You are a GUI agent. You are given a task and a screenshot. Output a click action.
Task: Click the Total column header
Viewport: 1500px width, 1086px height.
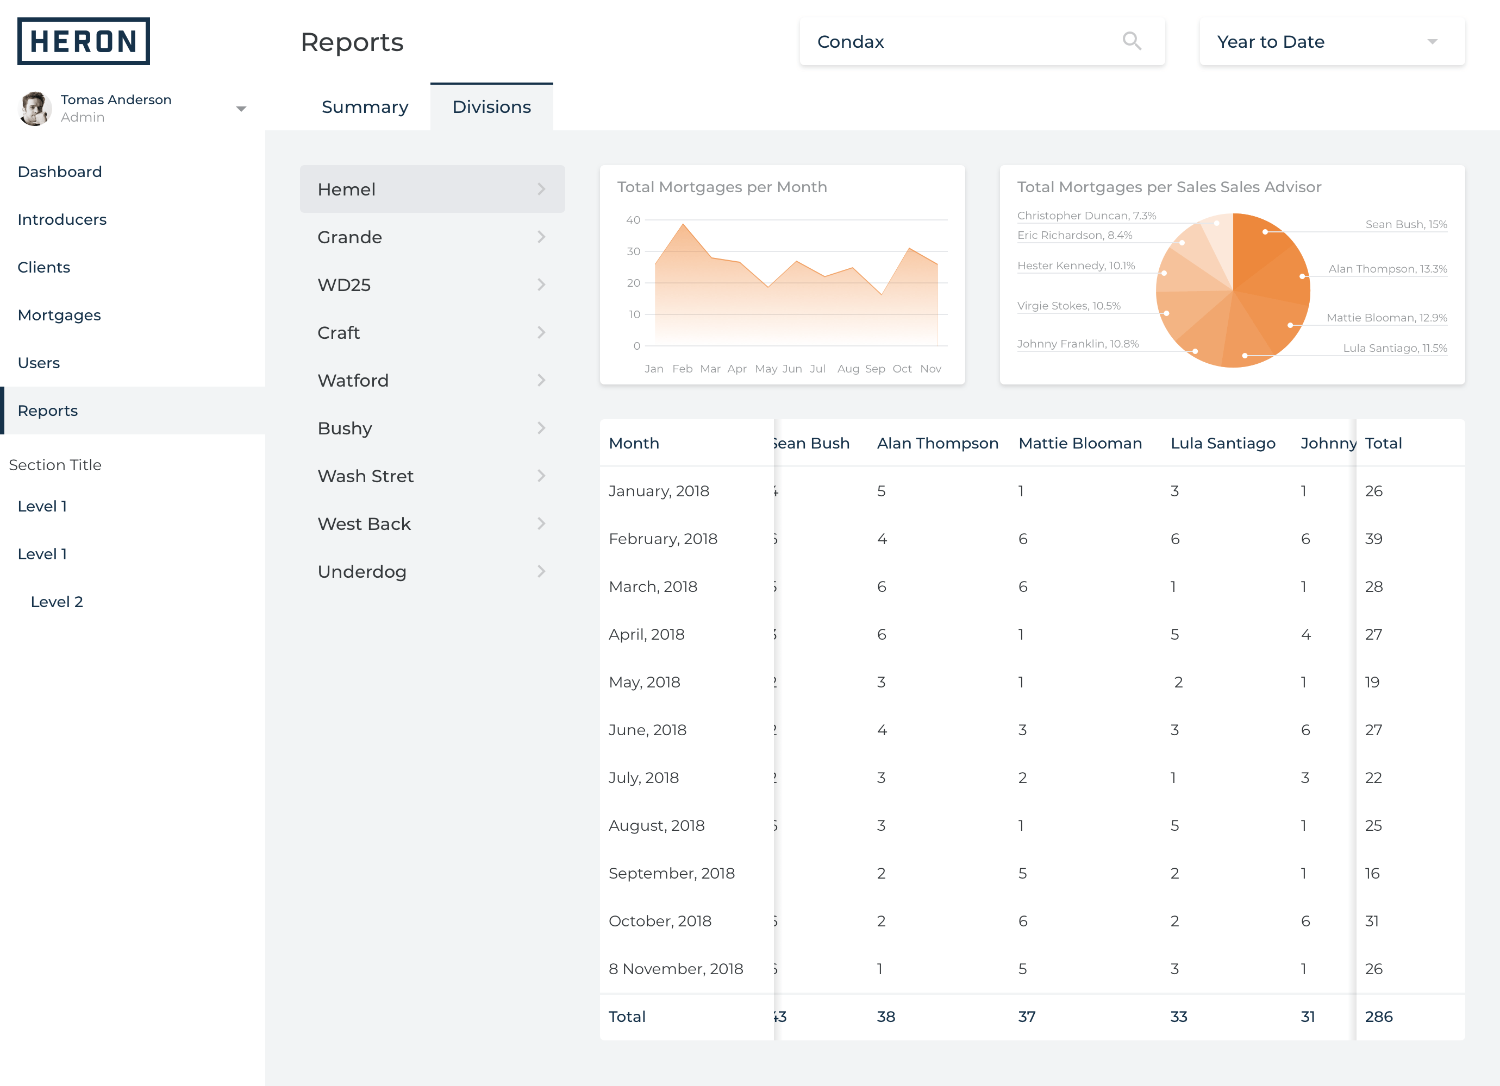[1384, 443]
